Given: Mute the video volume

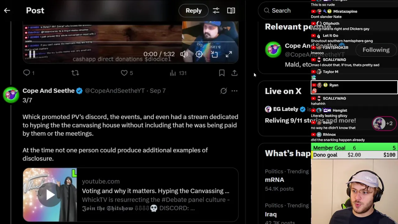Looking at the screenshot, I should point(184,54).
